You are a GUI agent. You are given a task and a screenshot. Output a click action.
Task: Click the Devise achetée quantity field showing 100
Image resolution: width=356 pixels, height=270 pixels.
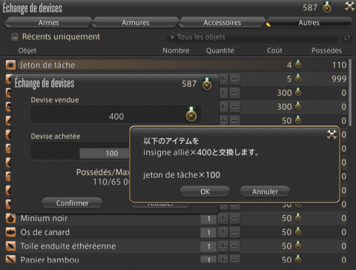coord(105,154)
